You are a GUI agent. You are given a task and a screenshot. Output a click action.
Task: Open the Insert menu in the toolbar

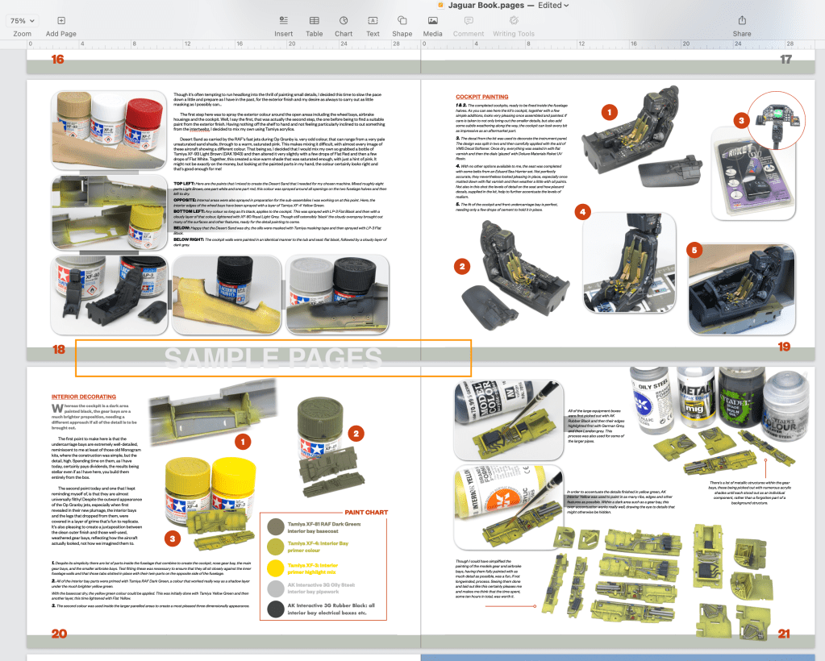pos(283,20)
